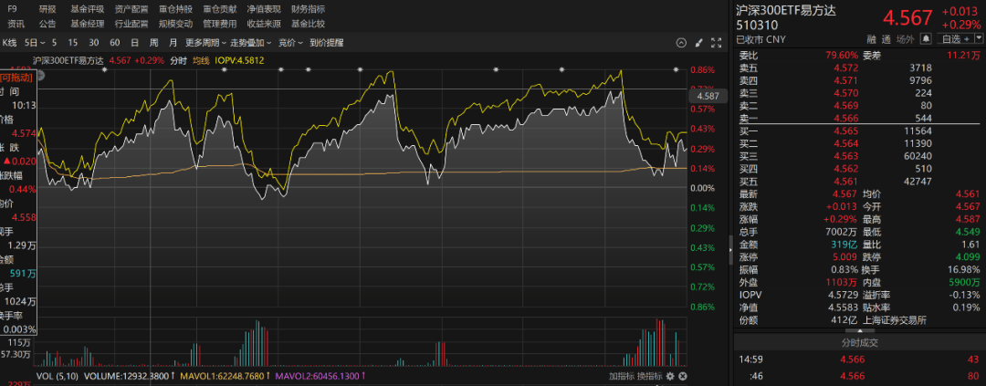986x386 pixels.
Task: Open the 基金经理 menu item
Action: pos(87,24)
